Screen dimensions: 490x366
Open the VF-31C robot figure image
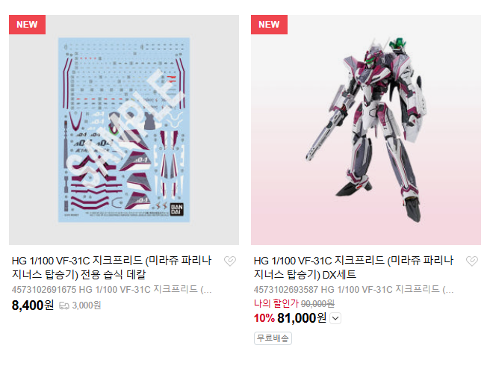pyautogui.click(x=366, y=130)
